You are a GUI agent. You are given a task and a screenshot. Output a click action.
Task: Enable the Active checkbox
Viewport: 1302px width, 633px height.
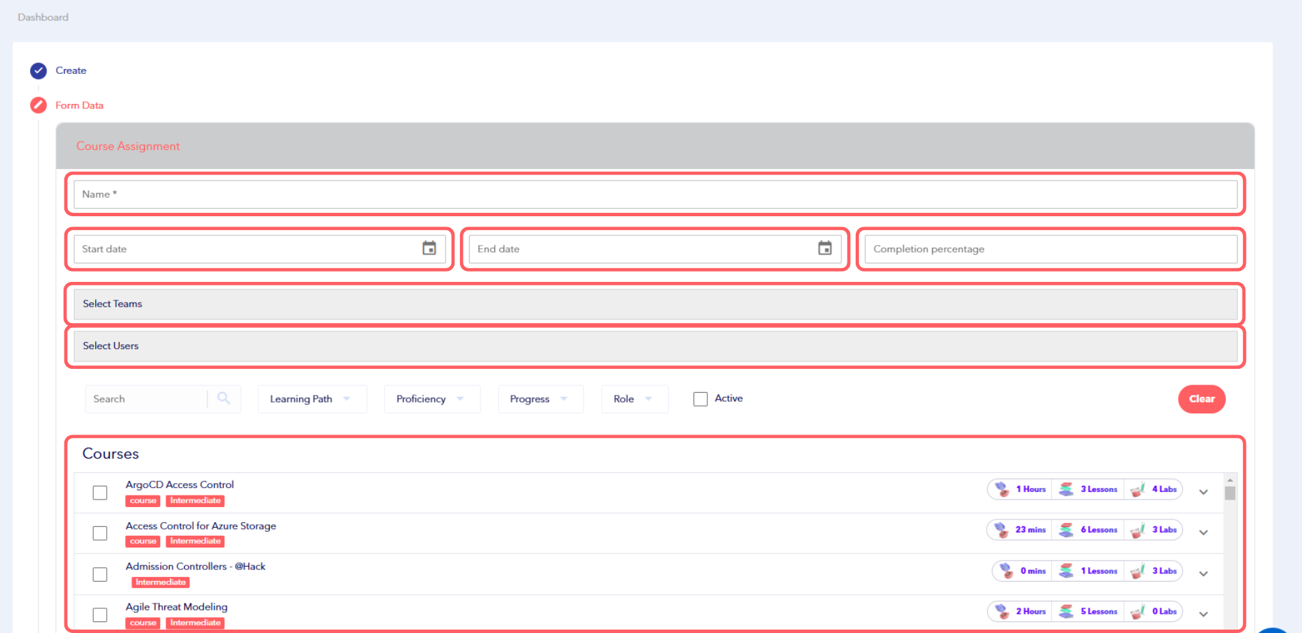700,398
